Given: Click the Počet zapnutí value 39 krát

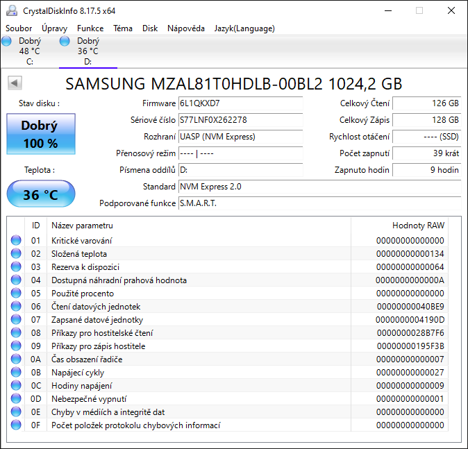Looking at the screenshot, I should pos(427,153).
